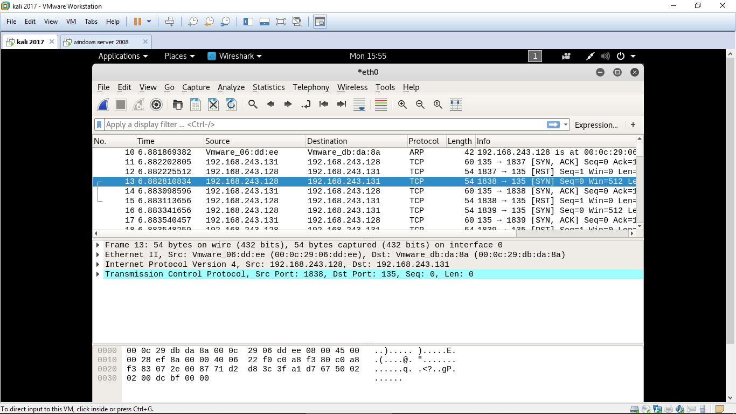Toggle VMware full screen mode
Screen dimensions: 736x414
(280, 22)
